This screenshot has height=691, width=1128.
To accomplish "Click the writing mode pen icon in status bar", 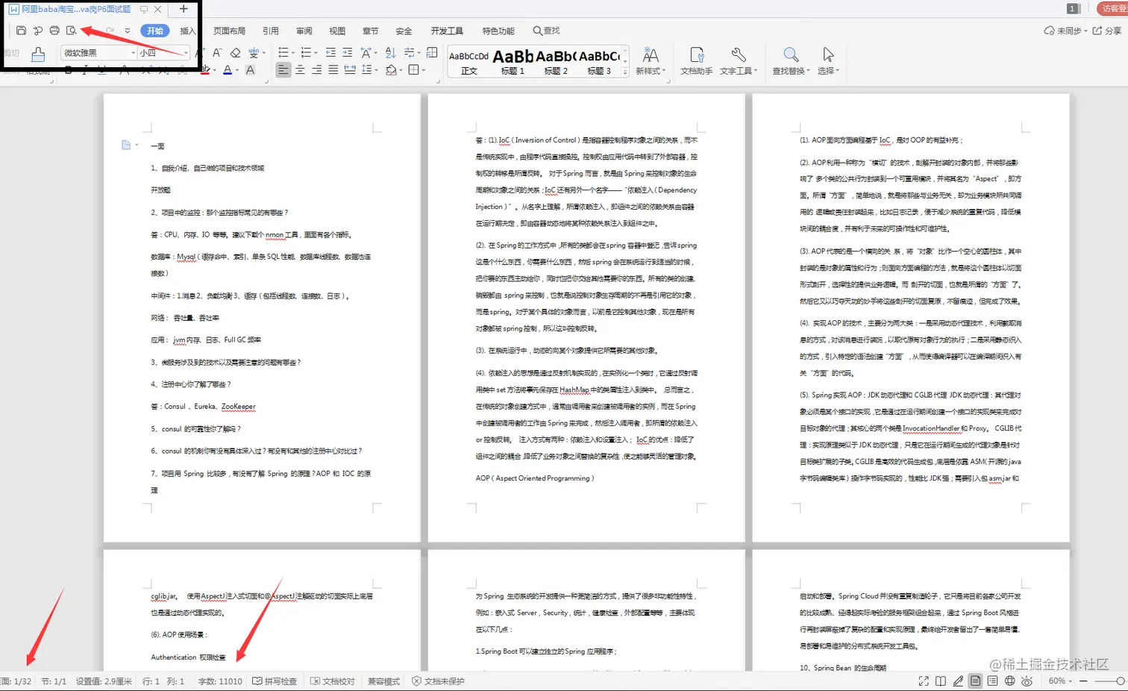I will pos(958,681).
